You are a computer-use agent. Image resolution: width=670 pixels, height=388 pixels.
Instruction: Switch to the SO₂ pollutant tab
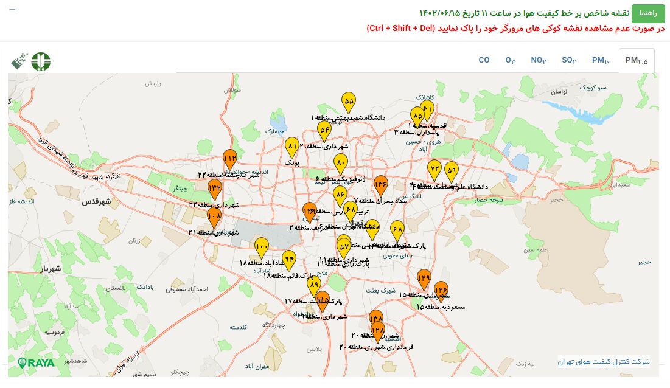(569, 60)
